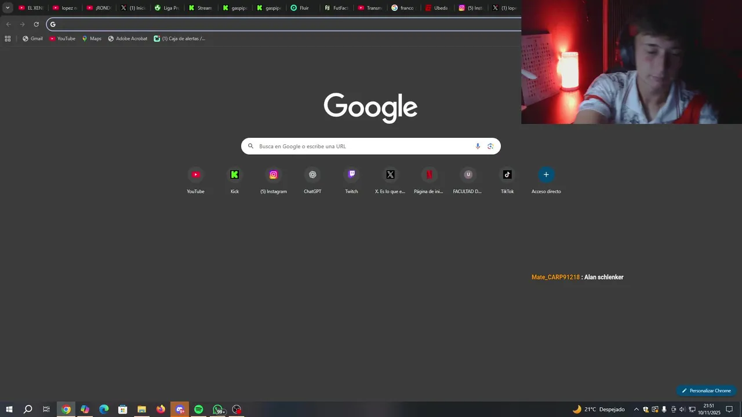Open the Caja de alertas bookmark

(x=179, y=39)
